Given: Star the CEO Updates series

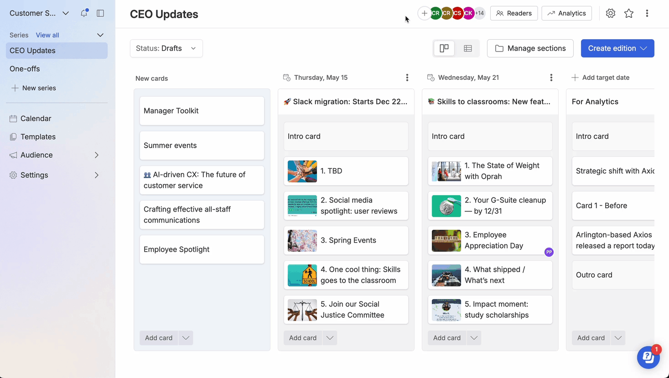Looking at the screenshot, I should tap(629, 13).
